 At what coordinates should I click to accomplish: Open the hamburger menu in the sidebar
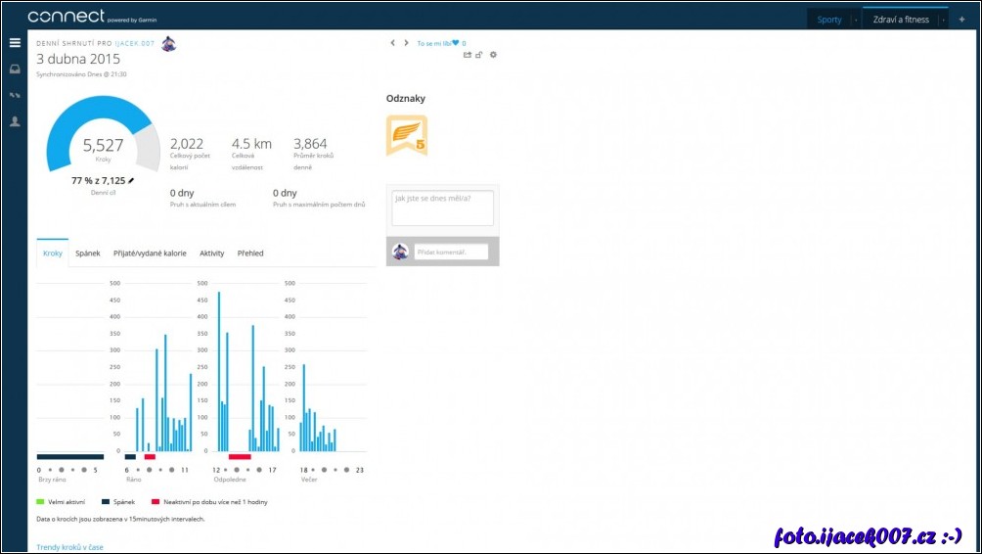pos(15,43)
